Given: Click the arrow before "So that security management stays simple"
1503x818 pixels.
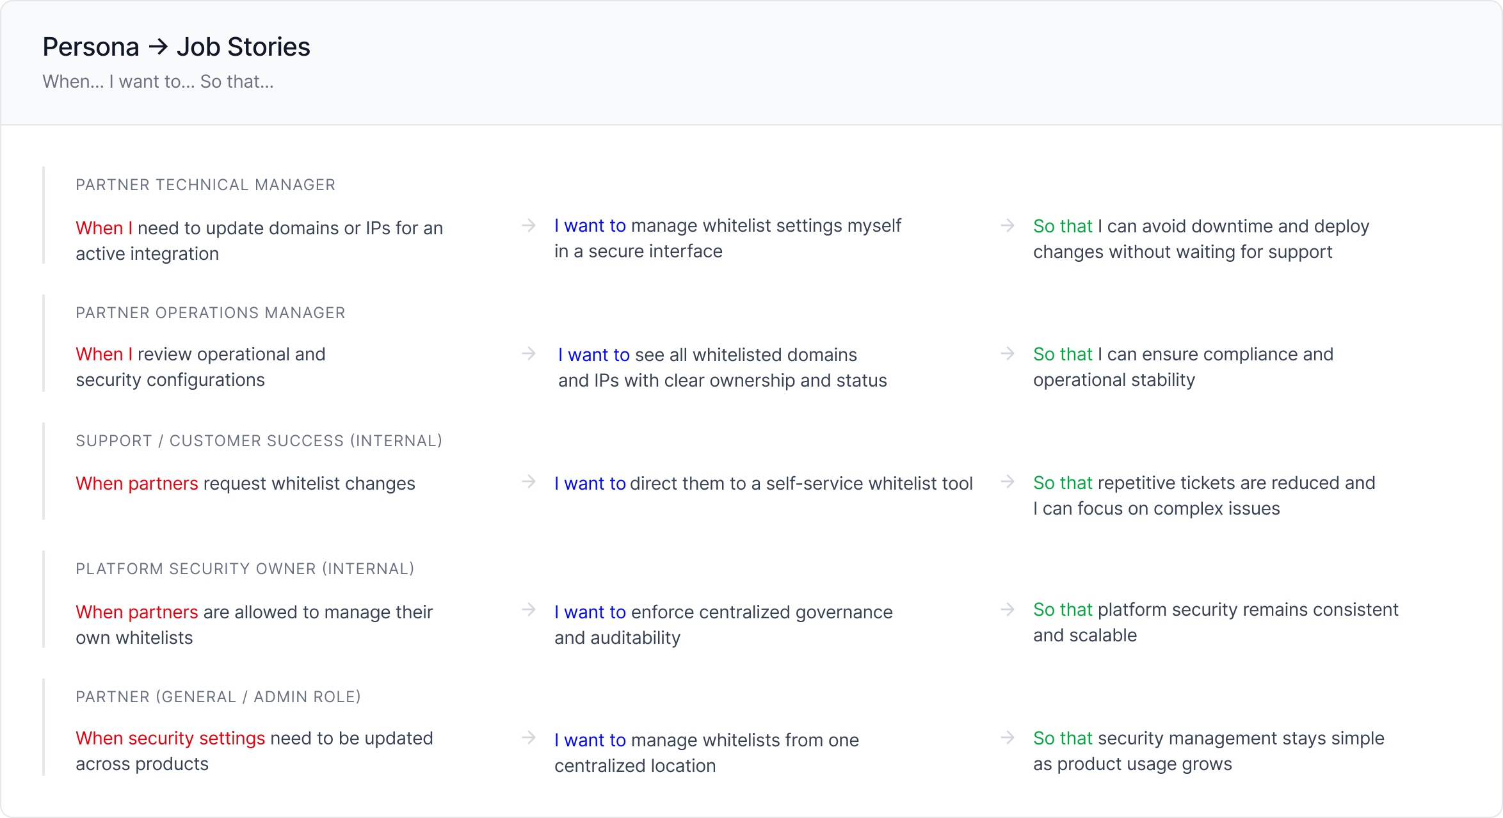Looking at the screenshot, I should [1008, 737].
